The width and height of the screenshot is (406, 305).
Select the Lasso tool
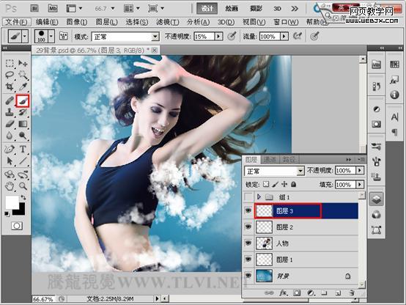click(10, 75)
